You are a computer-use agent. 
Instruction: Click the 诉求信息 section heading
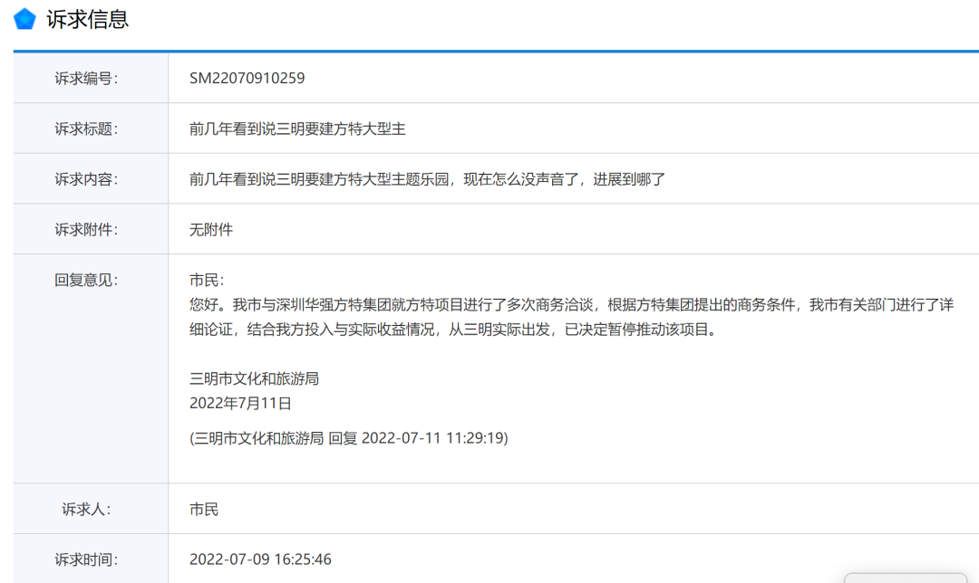click(87, 19)
